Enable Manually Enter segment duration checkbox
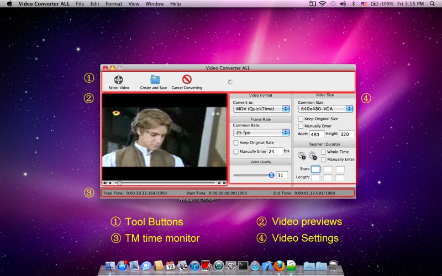The width and height of the screenshot is (442, 276). click(x=323, y=160)
